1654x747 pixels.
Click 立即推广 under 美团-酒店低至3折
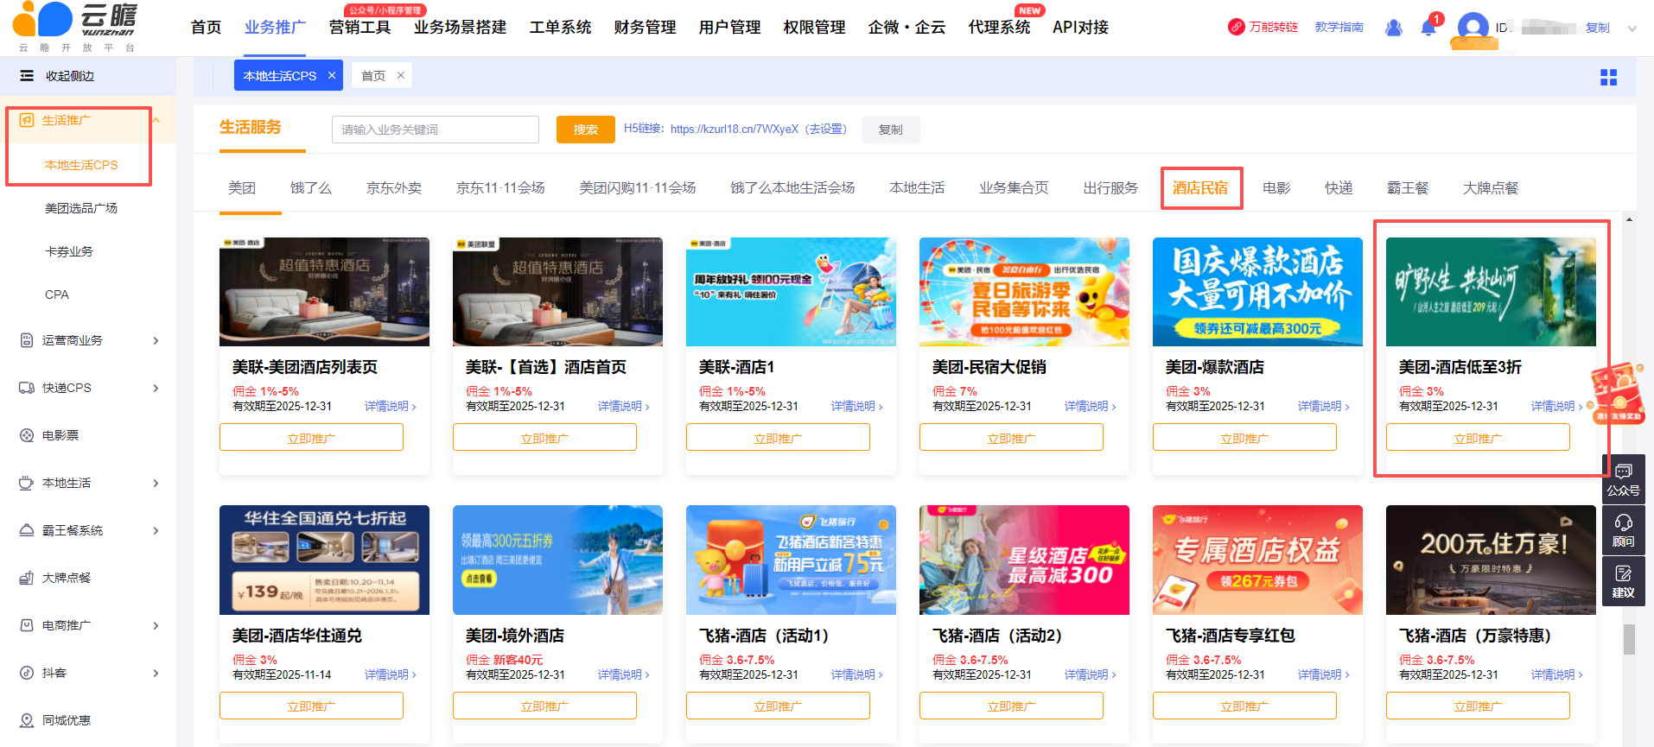[1478, 438]
